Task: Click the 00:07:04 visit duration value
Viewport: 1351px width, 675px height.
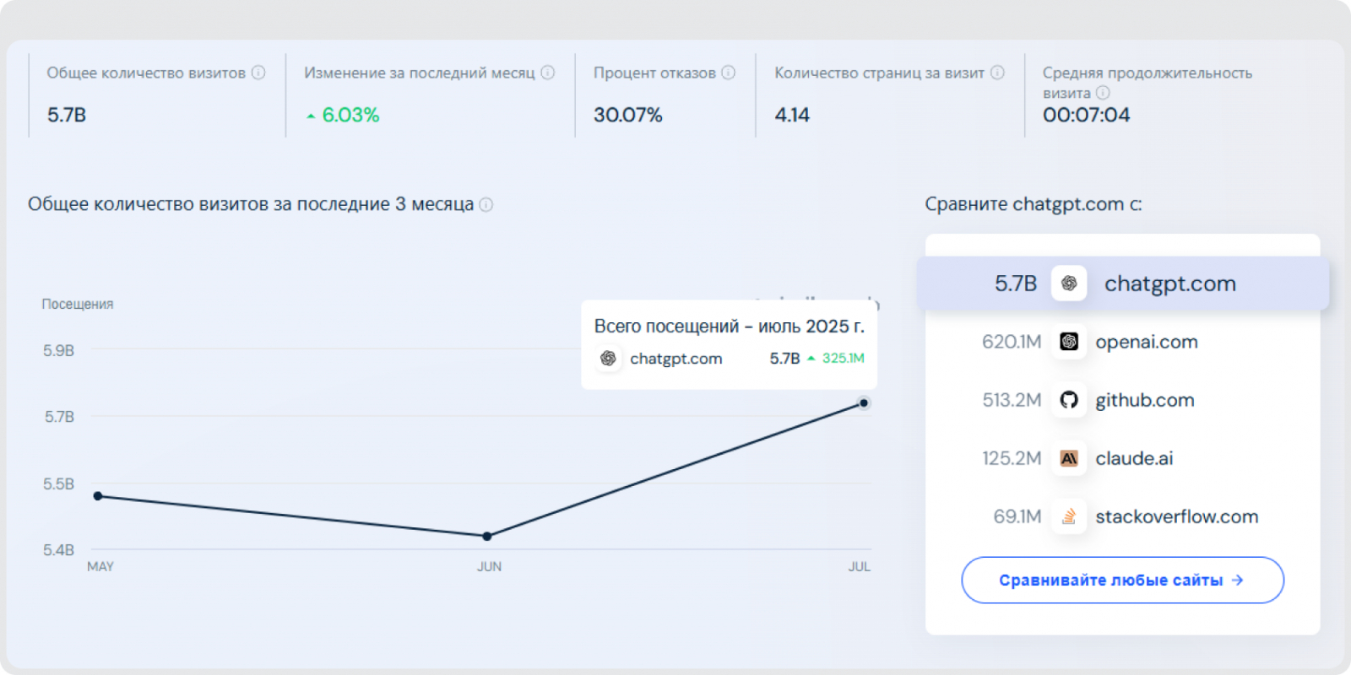Action: [x=1086, y=115]
